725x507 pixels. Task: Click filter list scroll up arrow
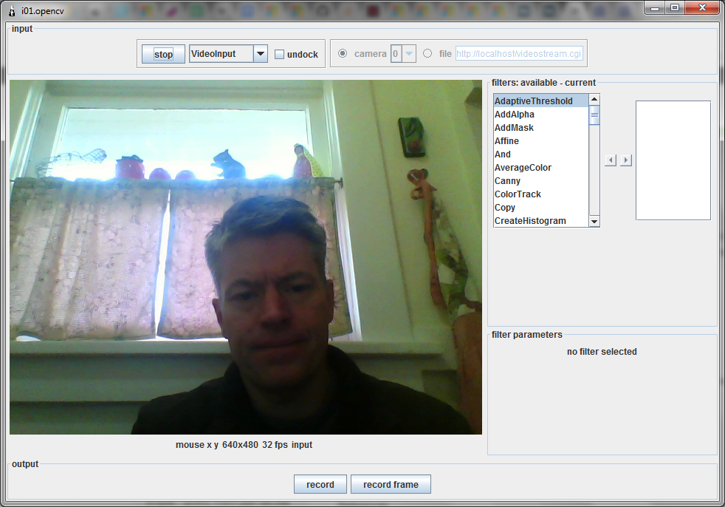pos(594,100)
